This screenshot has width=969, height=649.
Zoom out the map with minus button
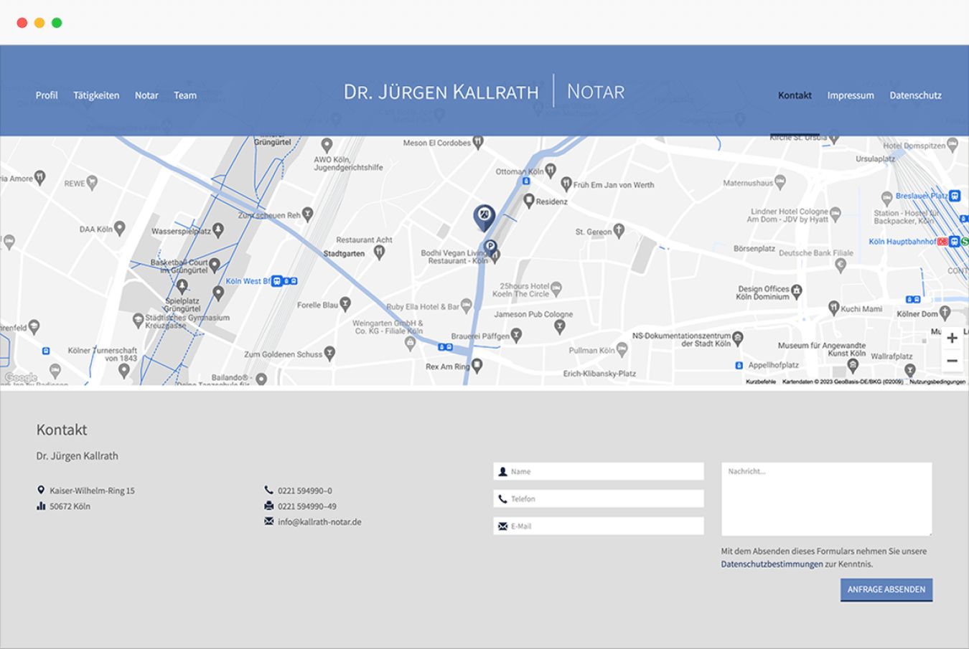952,361
